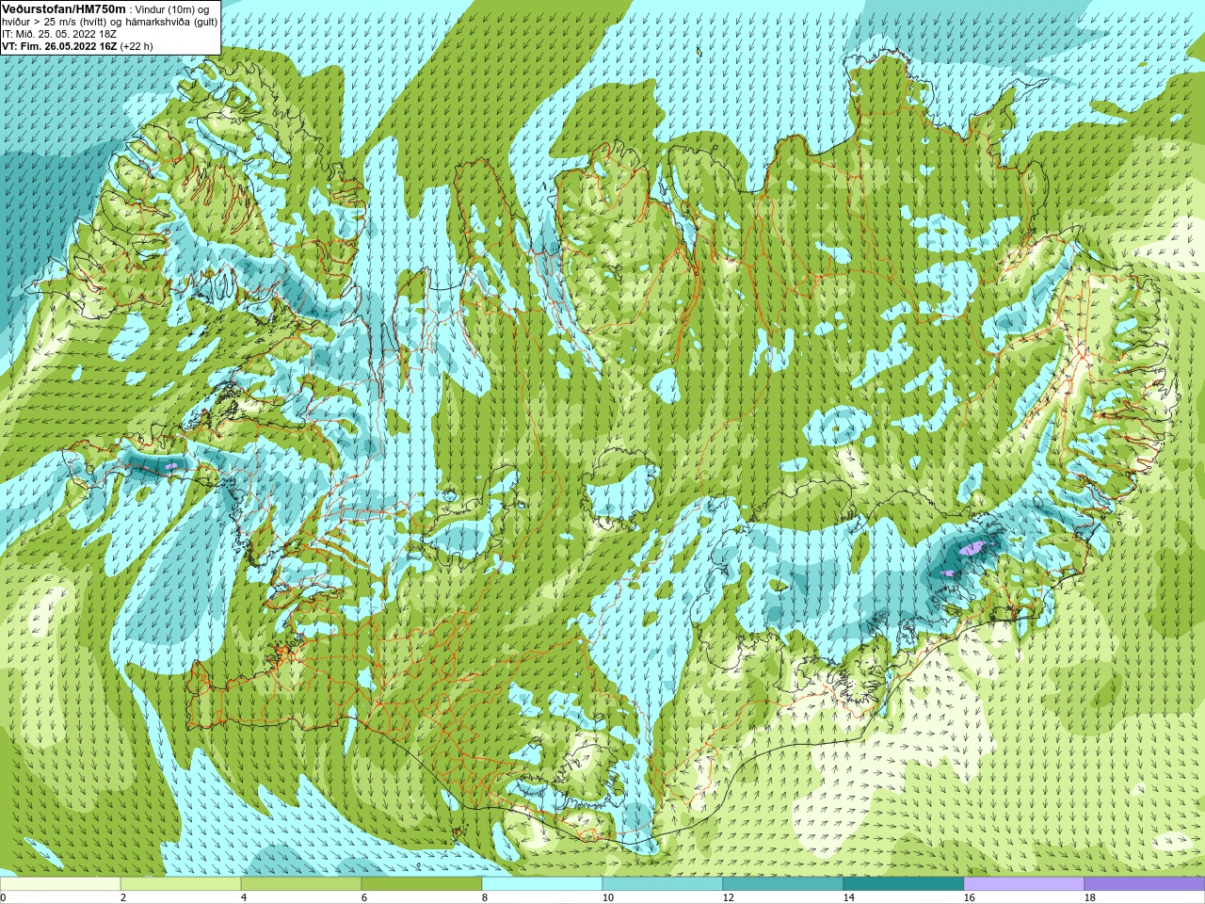Image resolution: width=1205 pixels, height=904 pixels.
Task: Click the "Veðurstofan/HM750m" title text
Action: [63, 8]
